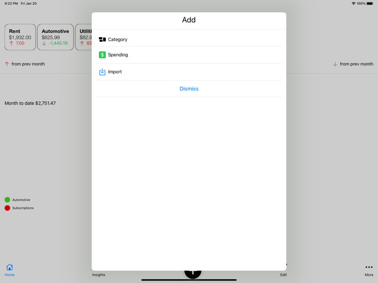The image size is (378, 283).
Task: Click the Wi-Fi icon in status bar
Action: pyautogui.click(x=353, y=4)
